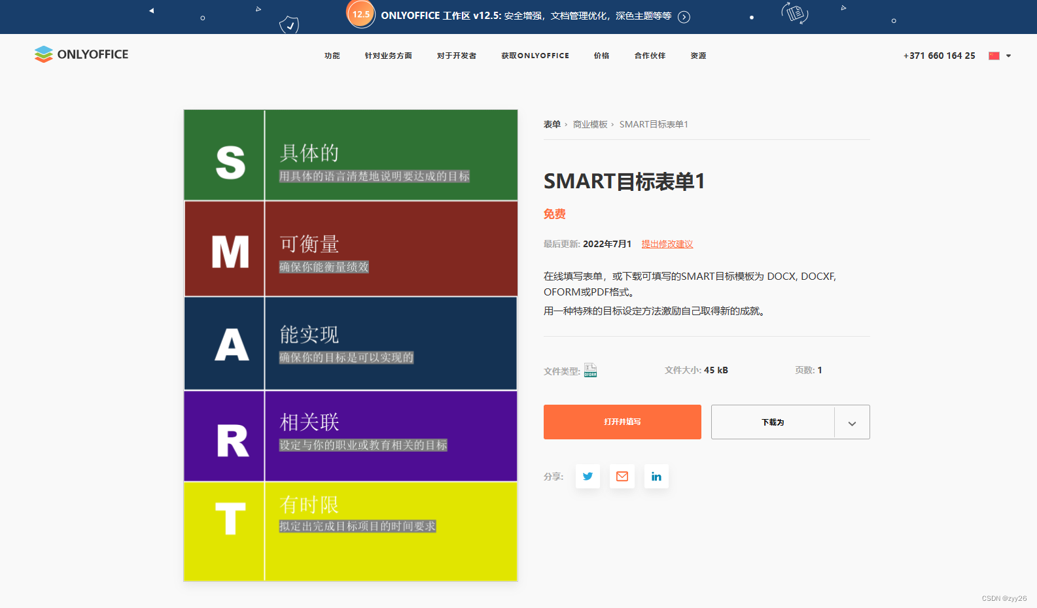Open the 资源 menu
Screen dimensions: 1037x608
coord(698,56)
